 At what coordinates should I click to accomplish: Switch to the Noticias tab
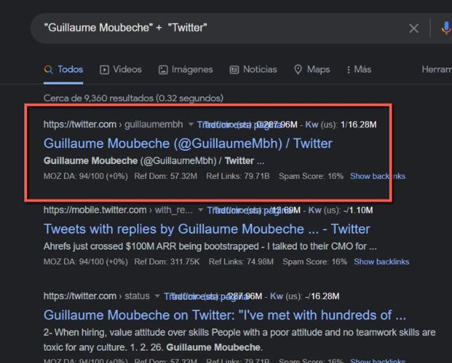click(x=253, y=70)
